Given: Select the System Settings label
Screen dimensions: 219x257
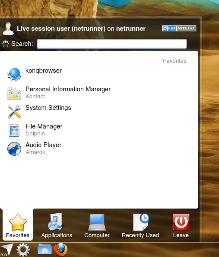Looking at the screenshot, I should click(x=48, y=108).
